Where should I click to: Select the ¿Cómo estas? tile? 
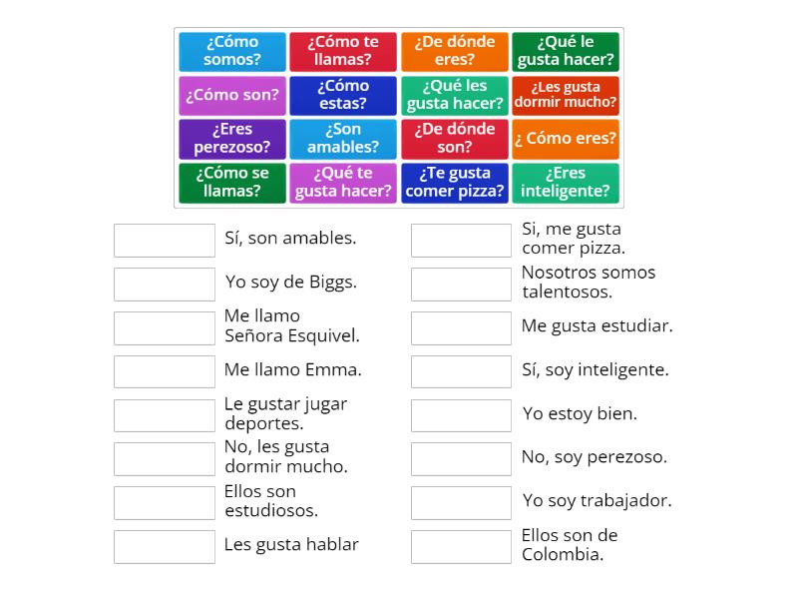pos(343,95)
